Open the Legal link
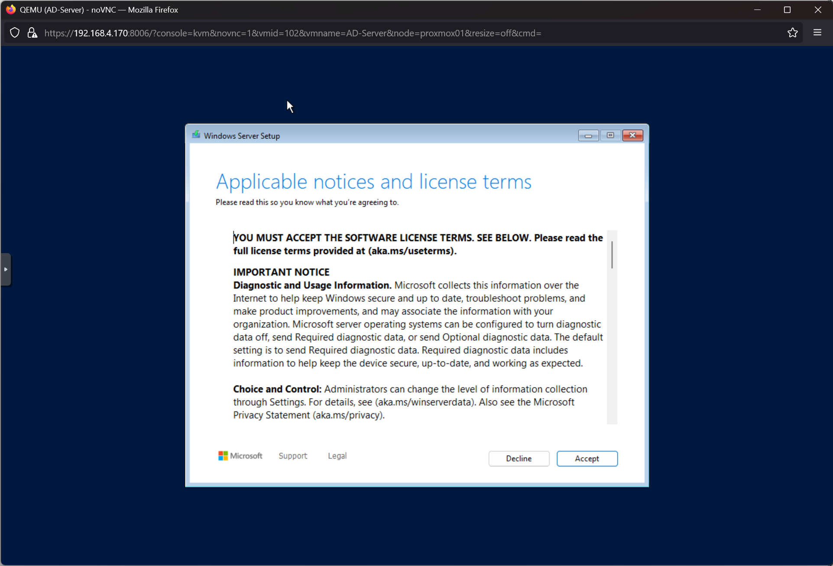 [337, 456]
